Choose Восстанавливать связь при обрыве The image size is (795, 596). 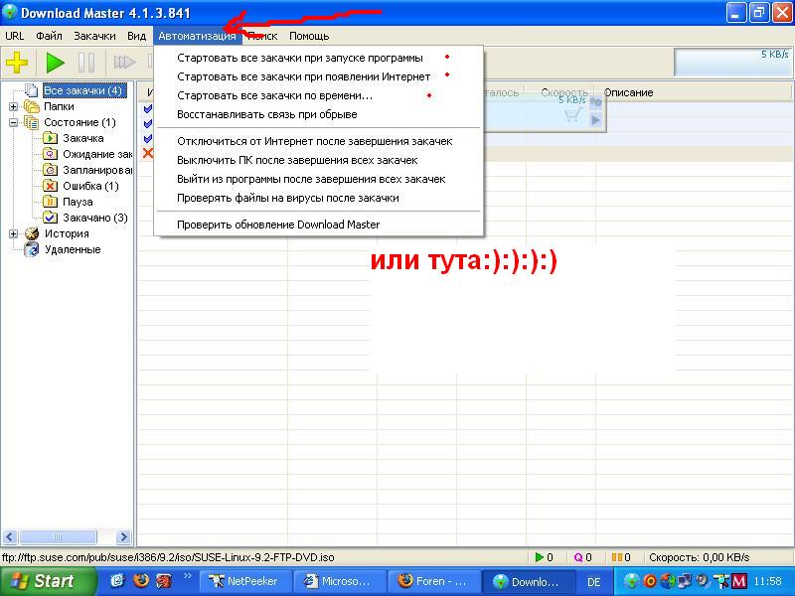click(318, 114)
